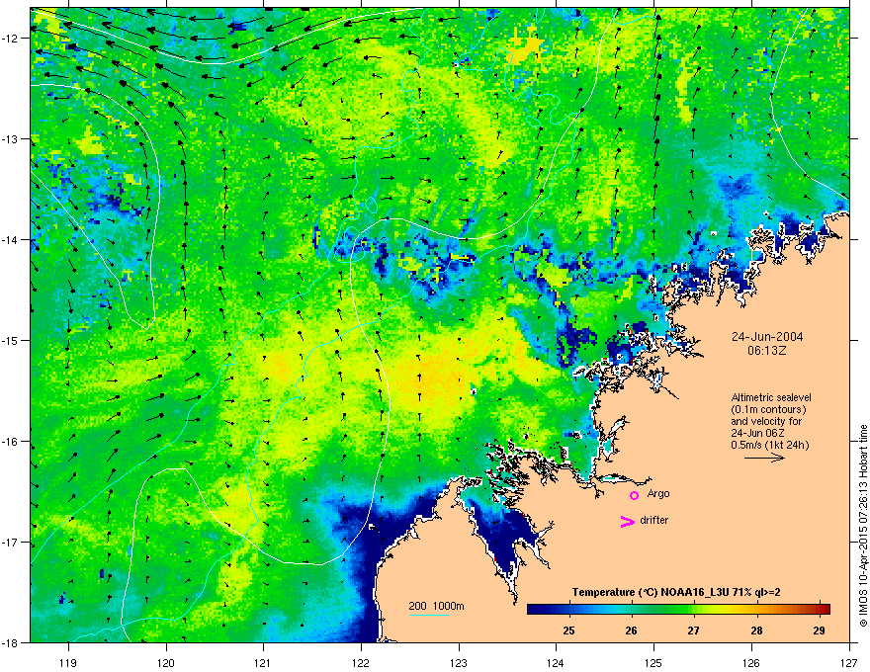Click latitude axis label -14
The width and height of the screenshot is (870, 672).
click(10, 240)
